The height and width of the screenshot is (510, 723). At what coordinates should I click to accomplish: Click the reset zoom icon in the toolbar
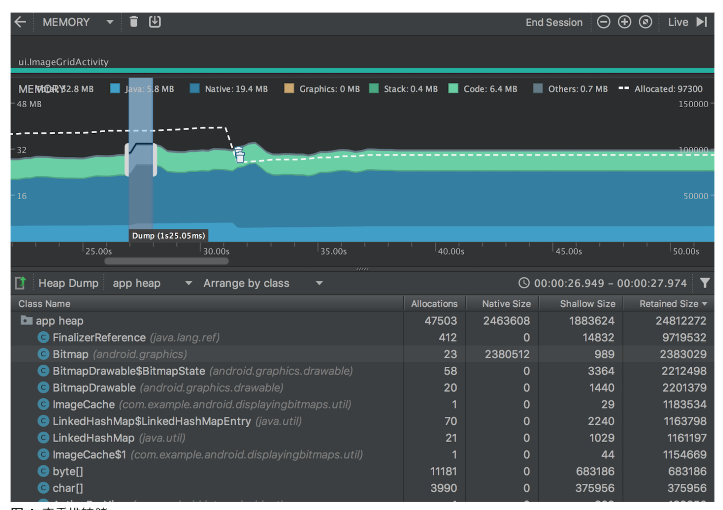(645, 21)
